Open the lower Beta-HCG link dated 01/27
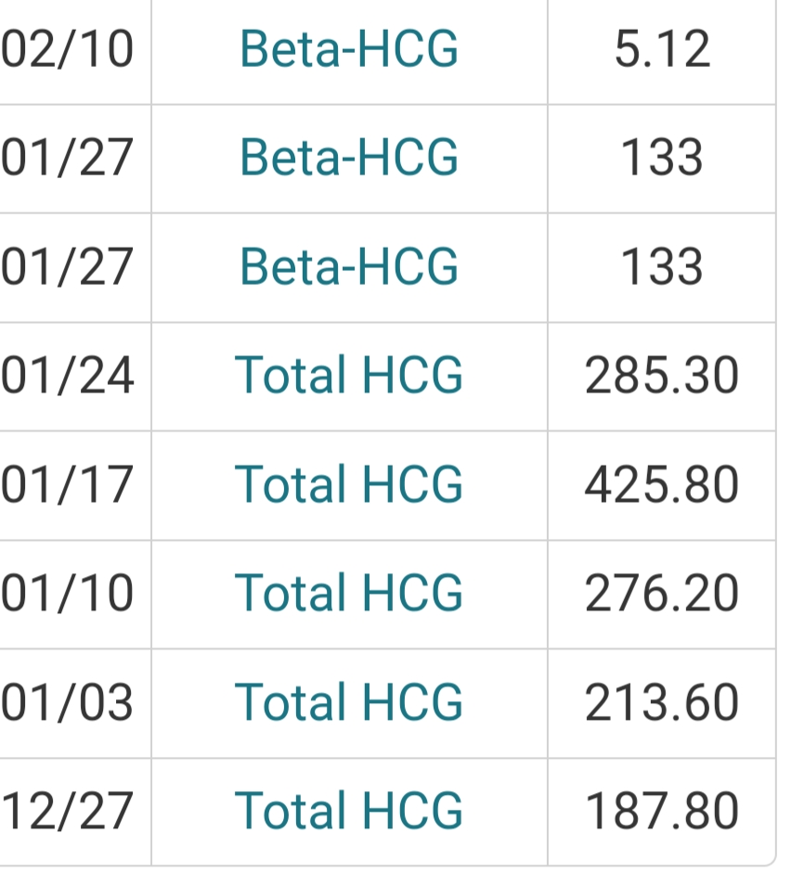The image size is (791, 885). pos(349,266)
